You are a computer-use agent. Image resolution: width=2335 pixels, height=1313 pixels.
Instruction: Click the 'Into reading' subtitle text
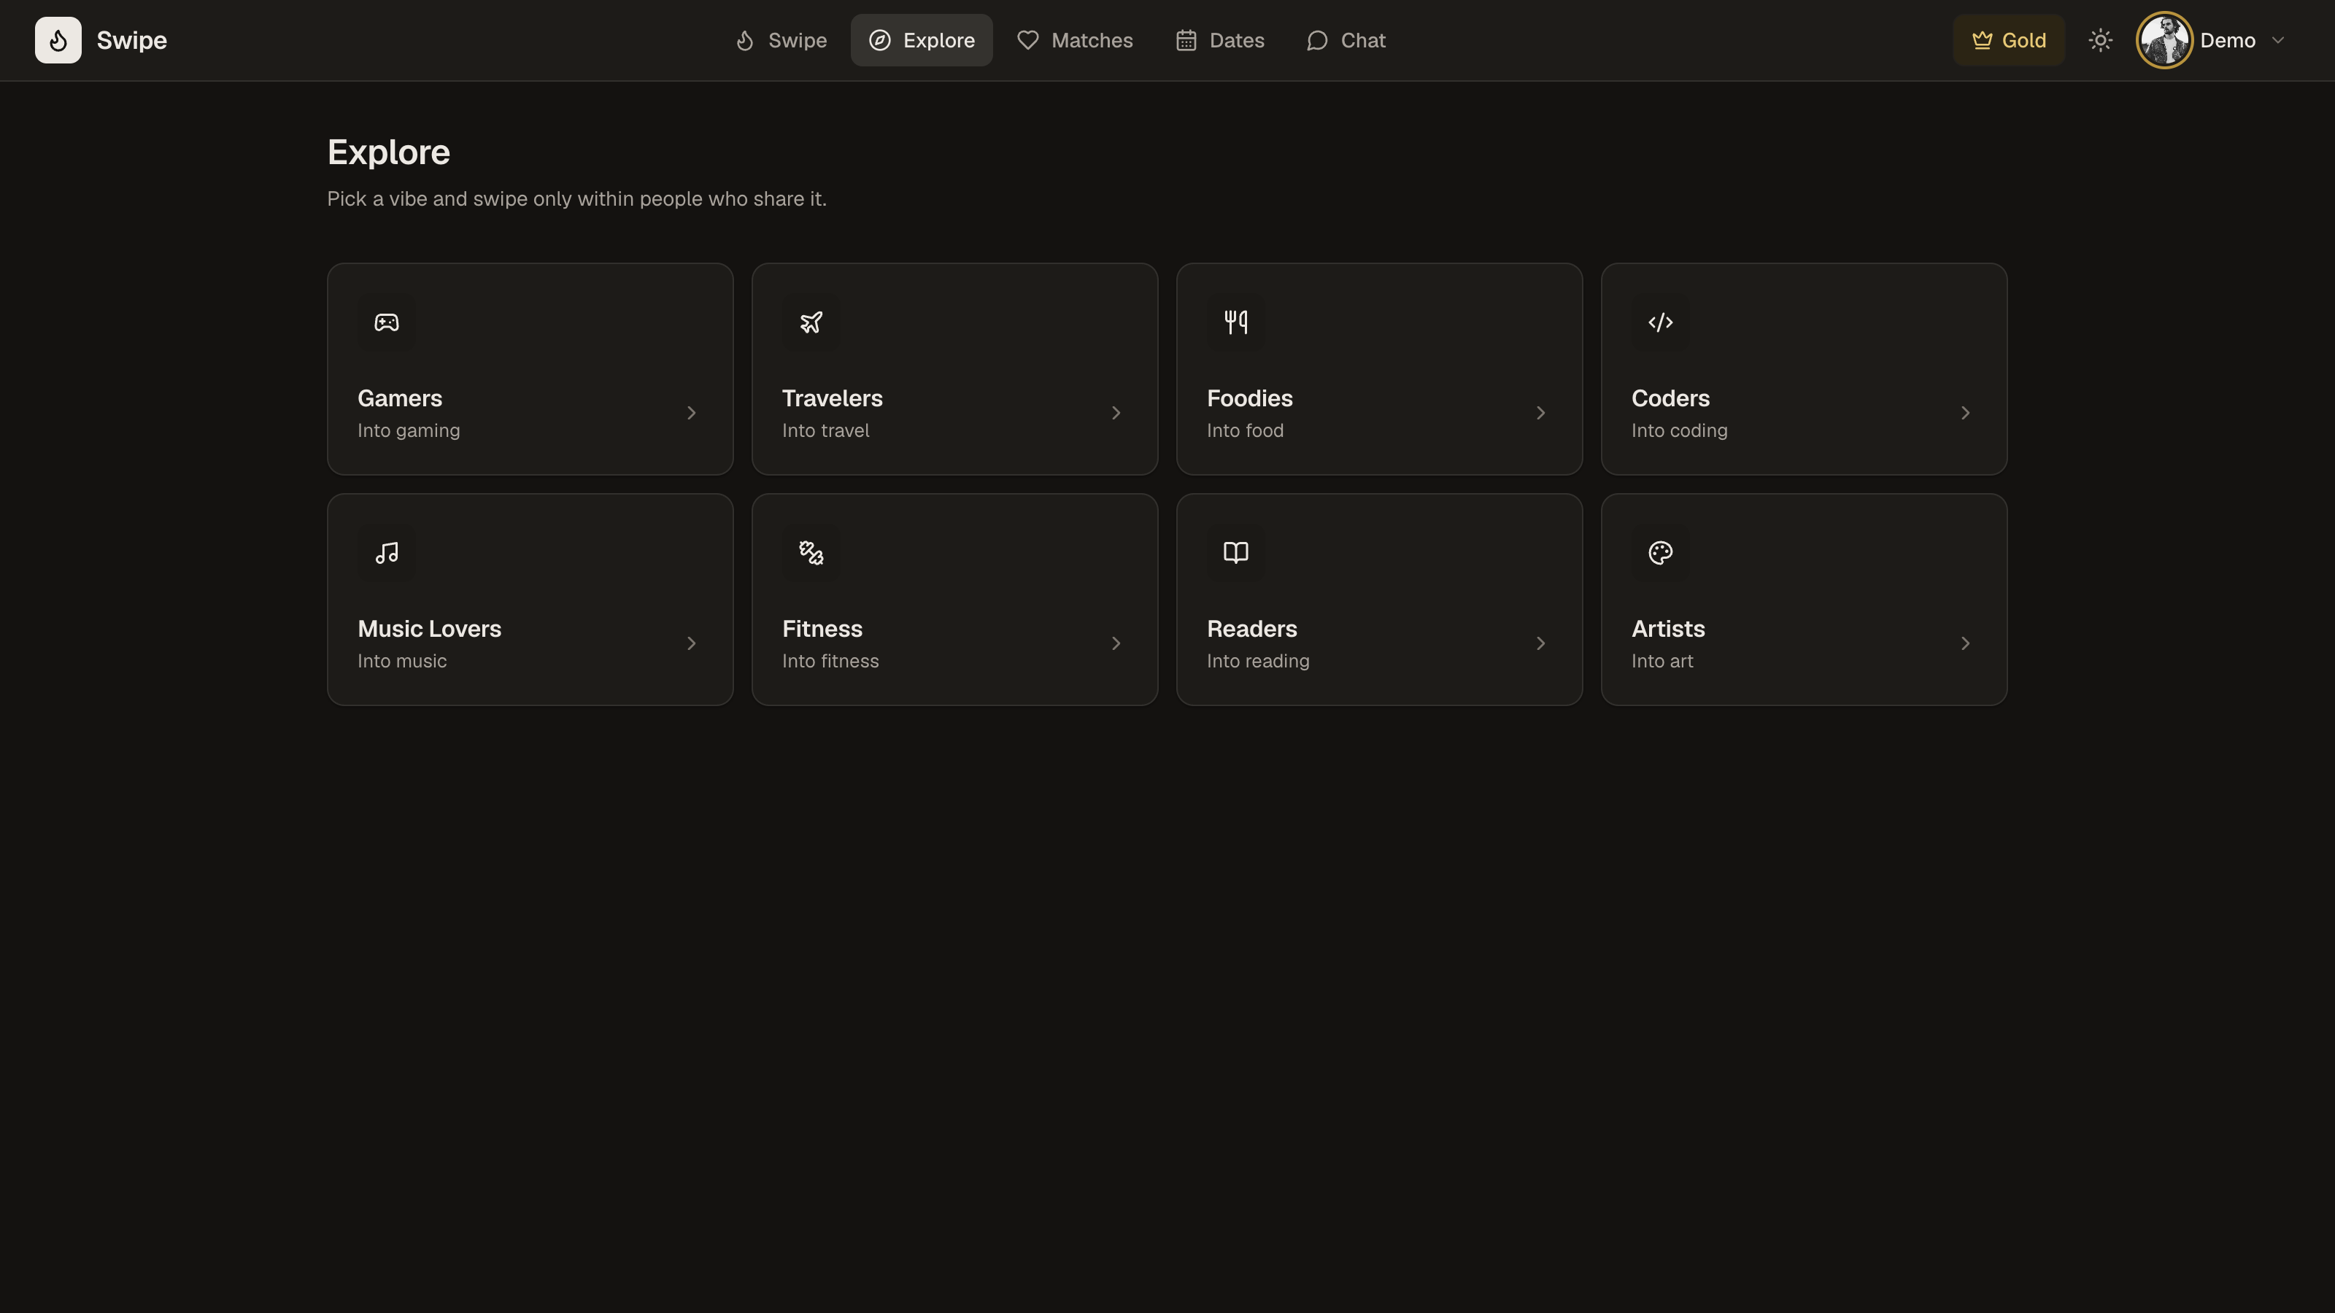1257,662
